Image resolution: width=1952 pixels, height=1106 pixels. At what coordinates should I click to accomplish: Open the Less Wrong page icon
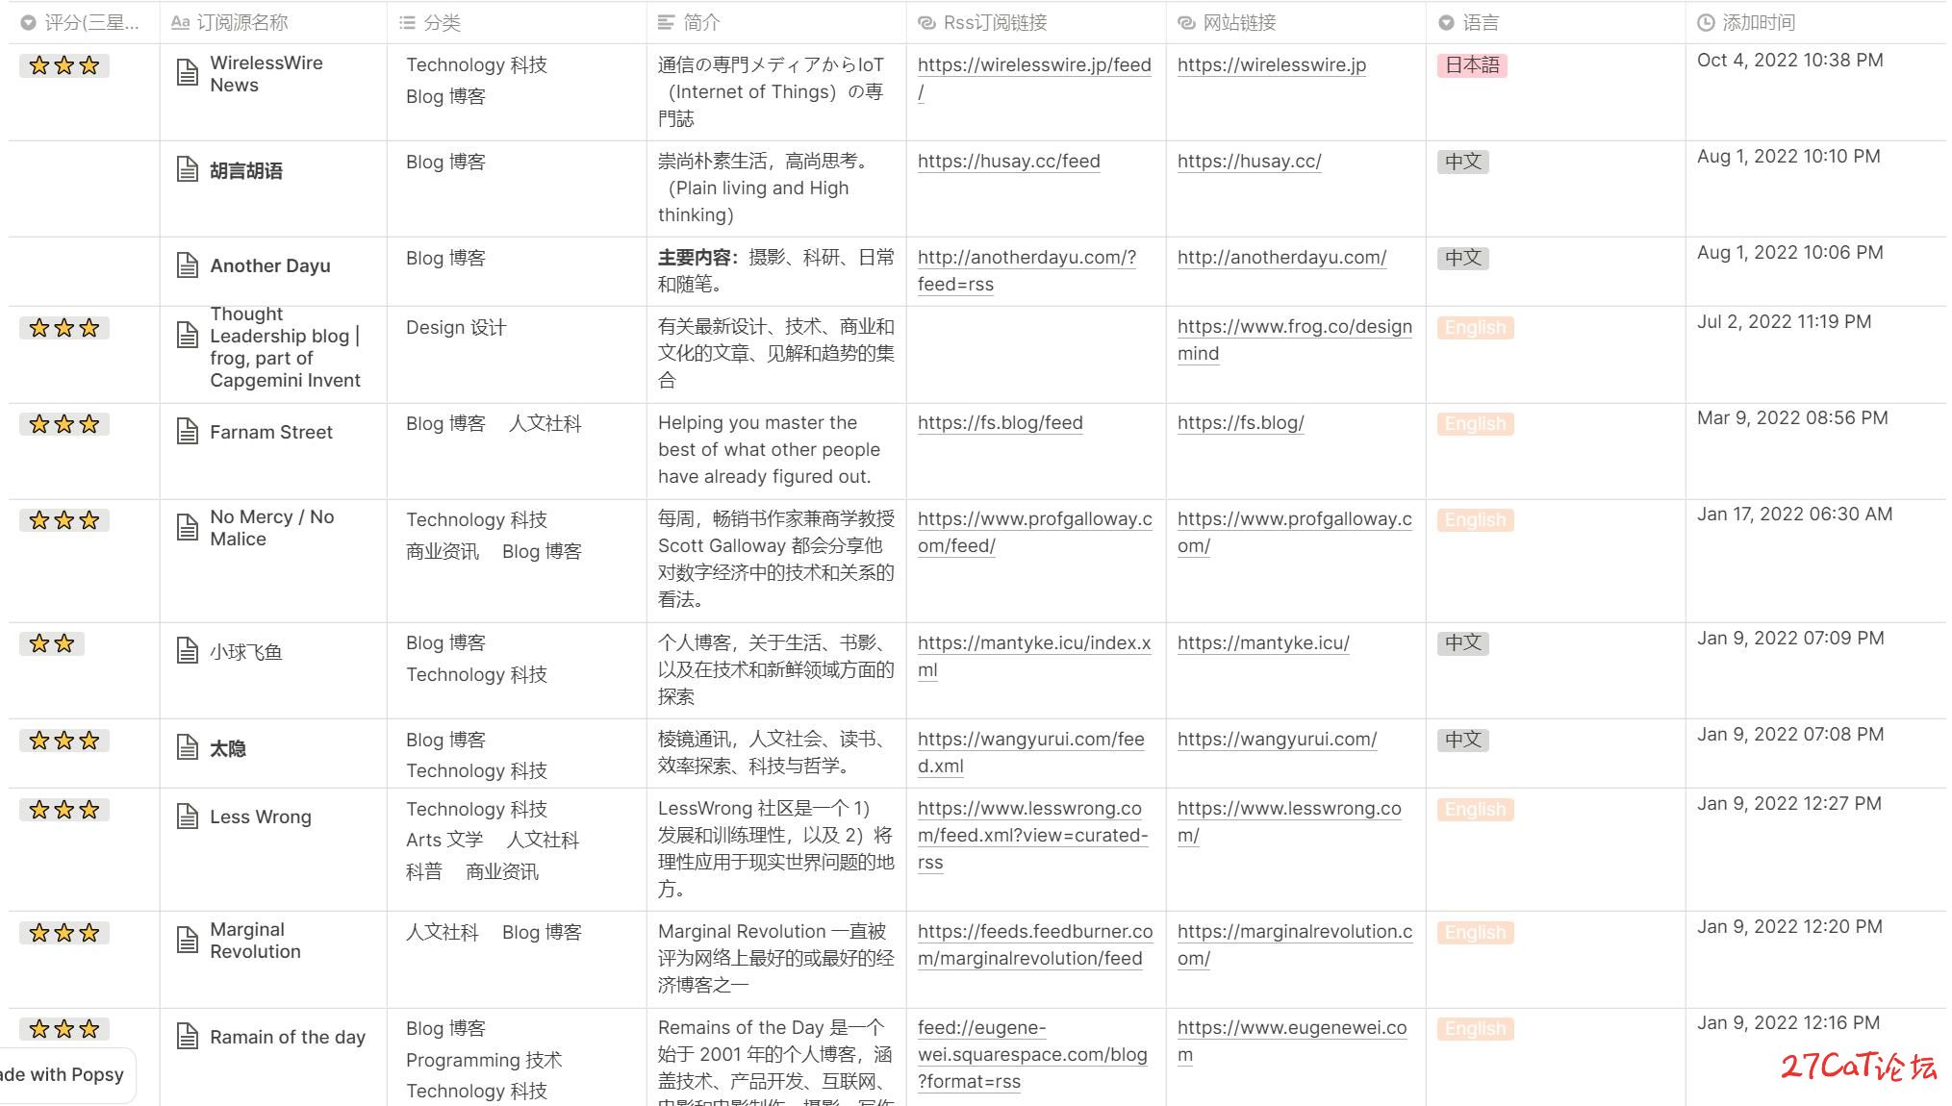tap(188, 817)
